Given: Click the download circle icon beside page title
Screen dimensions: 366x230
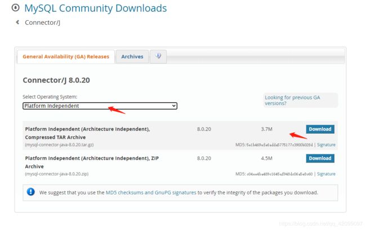Looking at the screenshot, I should [15, 8].
